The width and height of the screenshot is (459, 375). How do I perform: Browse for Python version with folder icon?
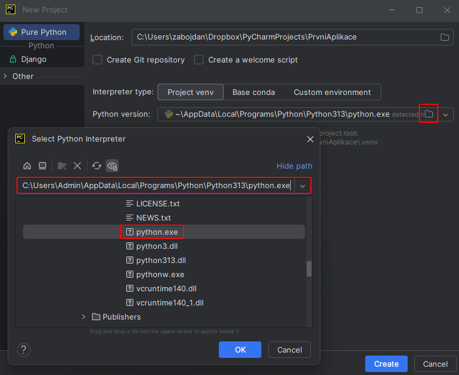[429, 114]
